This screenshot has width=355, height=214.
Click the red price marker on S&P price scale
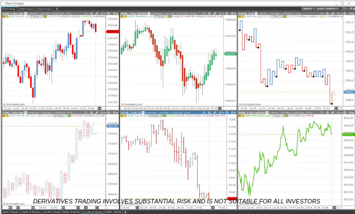pyautogui.click(x=113, y=32)
